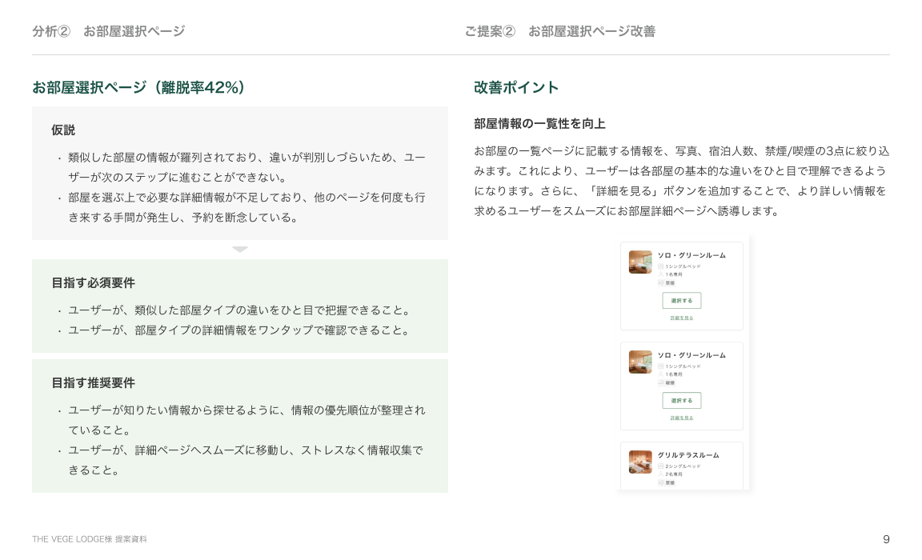
Task: Click the 分析② お部屋選択ページ header
Action: [x=108, y=31]
